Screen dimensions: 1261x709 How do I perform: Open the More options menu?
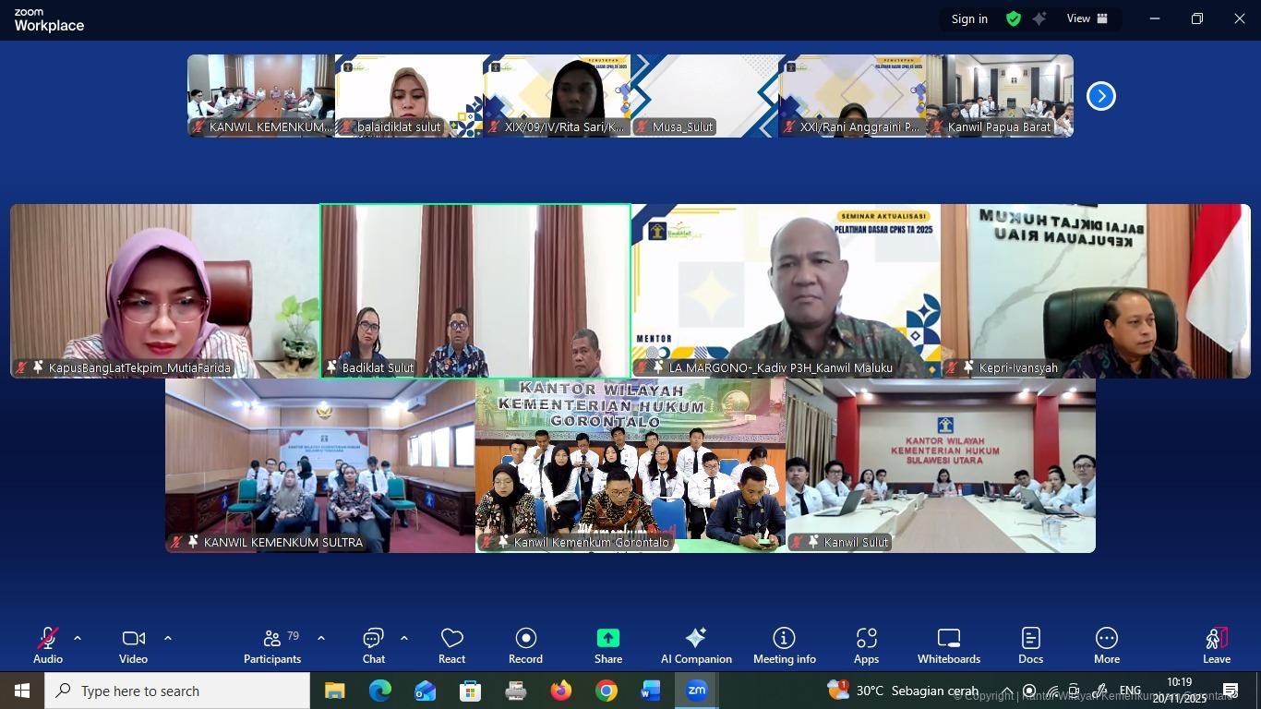point(1107,645)
